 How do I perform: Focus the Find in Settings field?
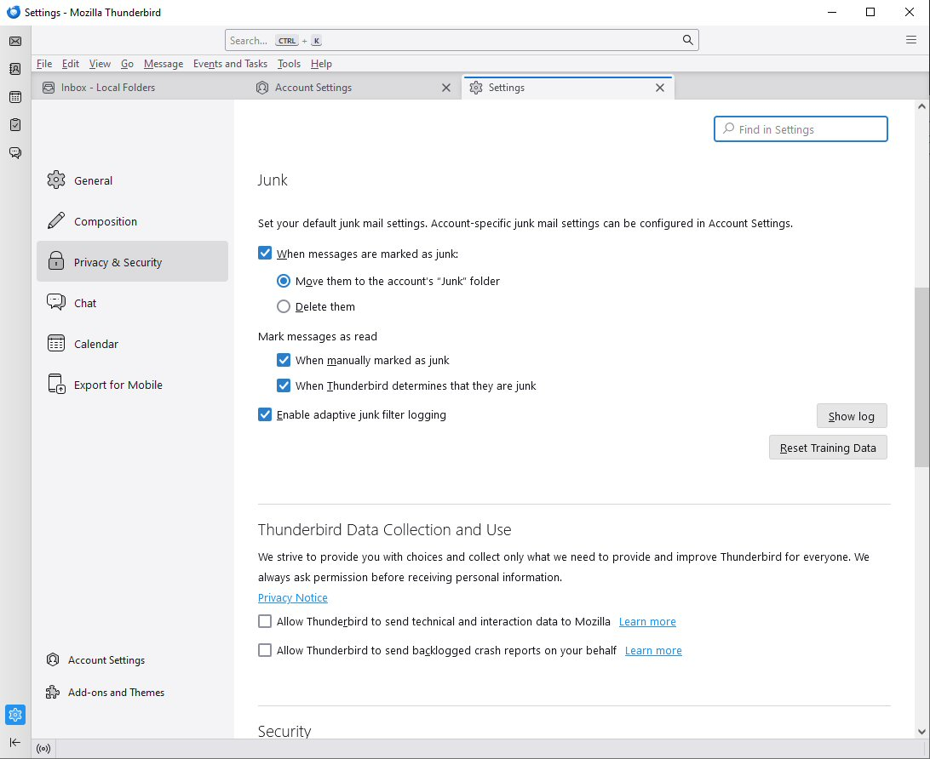click(x=801, y=129)
